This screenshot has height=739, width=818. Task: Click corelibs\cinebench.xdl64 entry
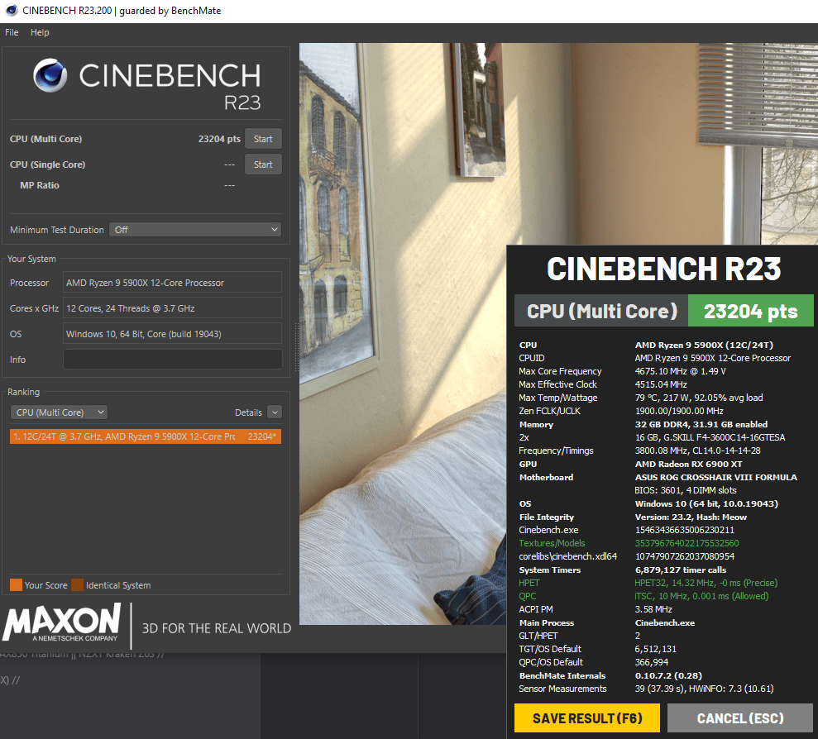567,556
